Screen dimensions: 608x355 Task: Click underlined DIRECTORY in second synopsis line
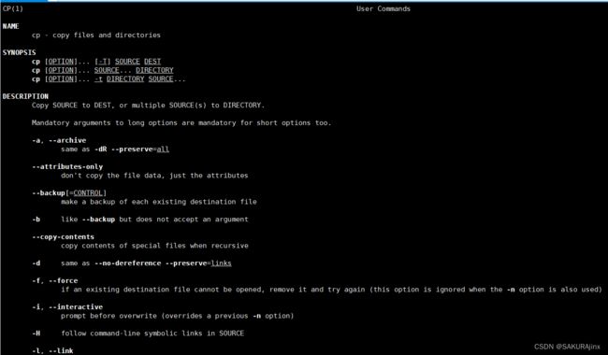tap(154, 70)
